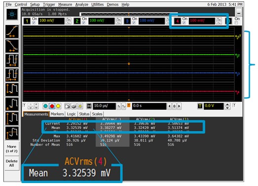Click the red stop acquisition button
This screenshot has height=186, width=258.
point(52,106)
